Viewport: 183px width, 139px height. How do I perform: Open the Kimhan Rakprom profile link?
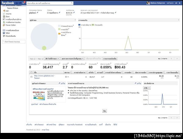coord(158,3)
